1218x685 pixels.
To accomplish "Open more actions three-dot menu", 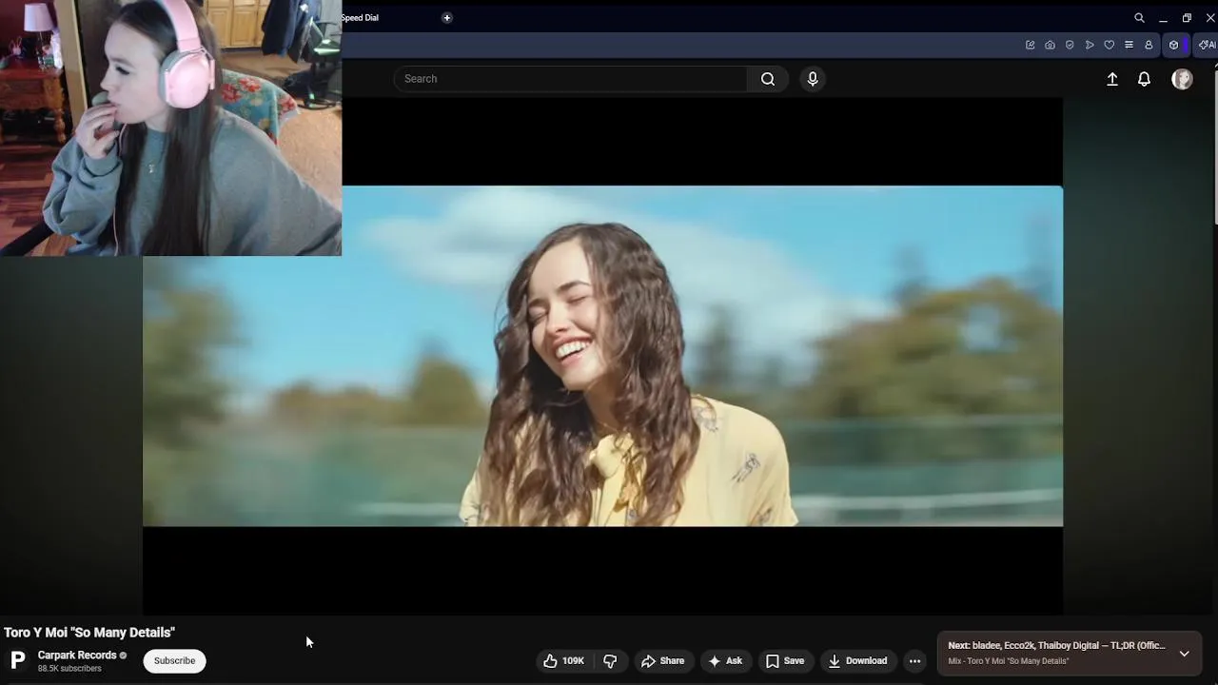I will pos(914,661).
